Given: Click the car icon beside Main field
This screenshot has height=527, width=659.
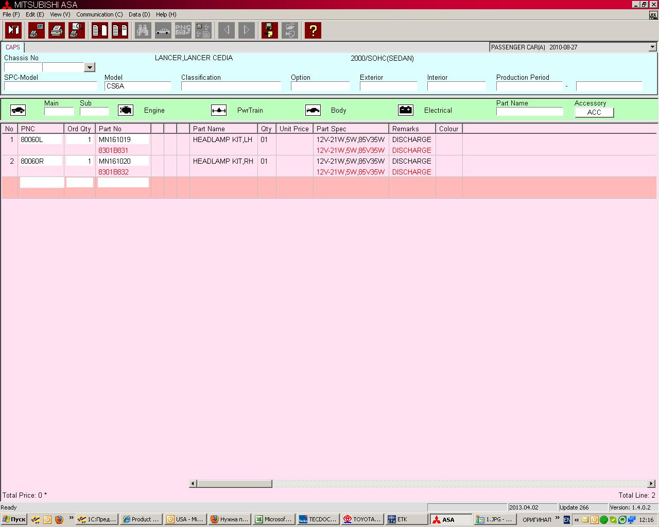Looking at the screenshot, I should (x=18, y=110).
